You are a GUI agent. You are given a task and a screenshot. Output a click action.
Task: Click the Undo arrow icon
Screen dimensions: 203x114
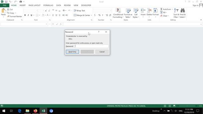click(10, 2)
